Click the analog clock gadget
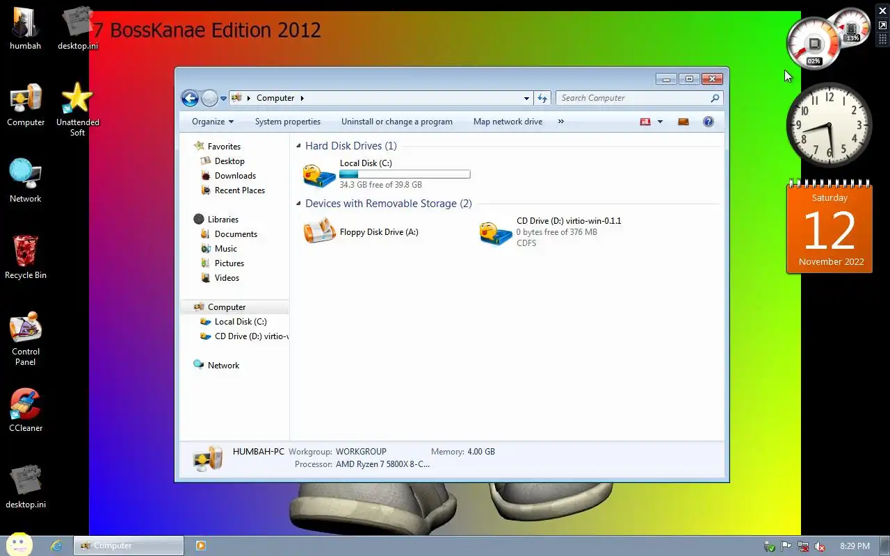 (x=829, y=125)
